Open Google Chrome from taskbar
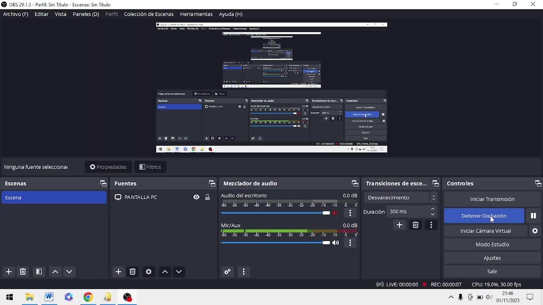543x305 pixels. [x=88, y=297]
